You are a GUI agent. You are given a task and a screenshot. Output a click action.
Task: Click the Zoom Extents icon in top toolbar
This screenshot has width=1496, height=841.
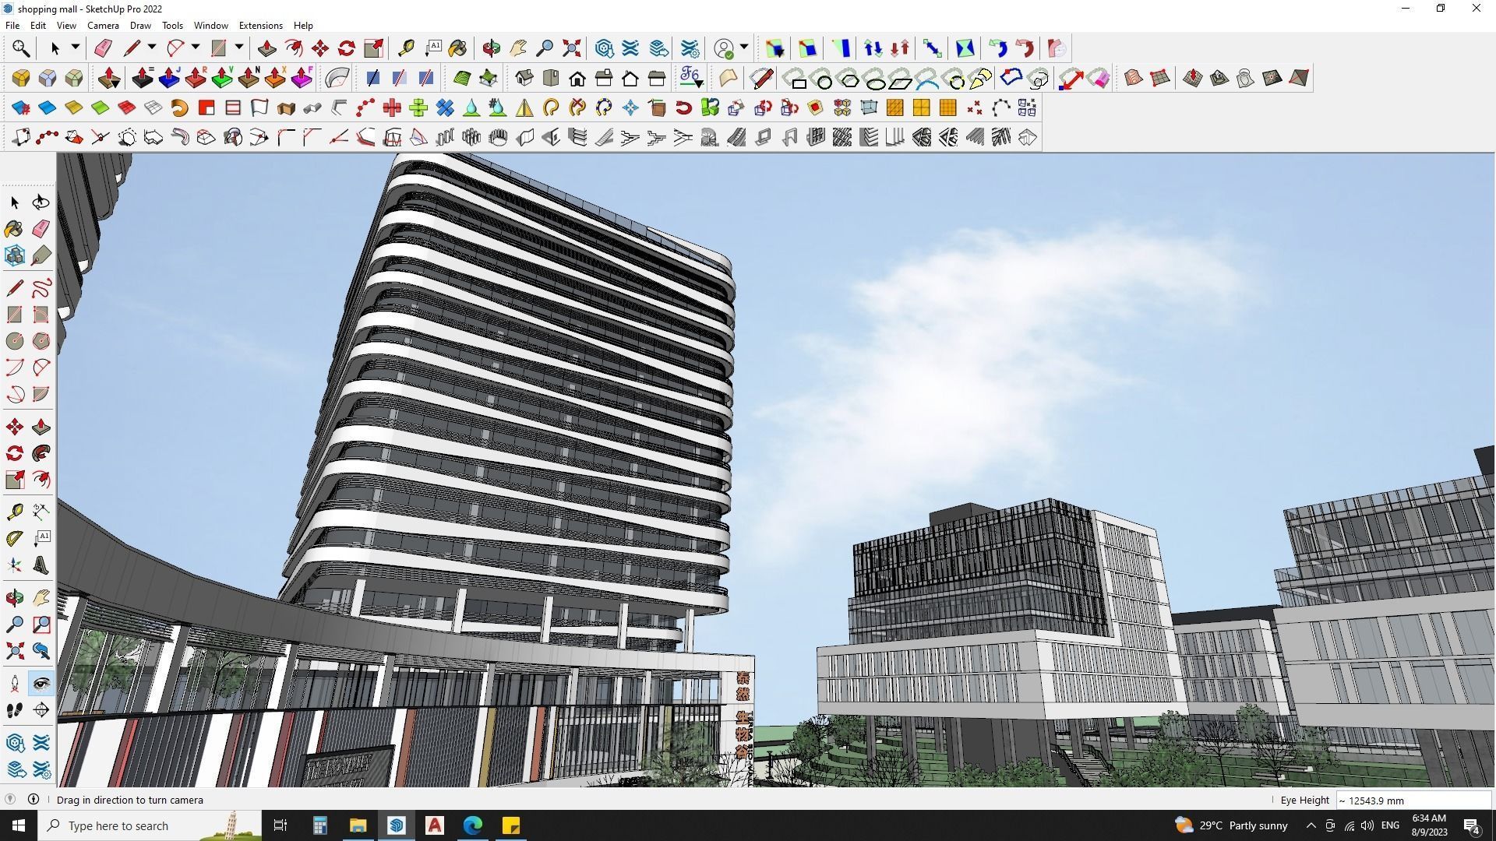(x=572, y=48)
